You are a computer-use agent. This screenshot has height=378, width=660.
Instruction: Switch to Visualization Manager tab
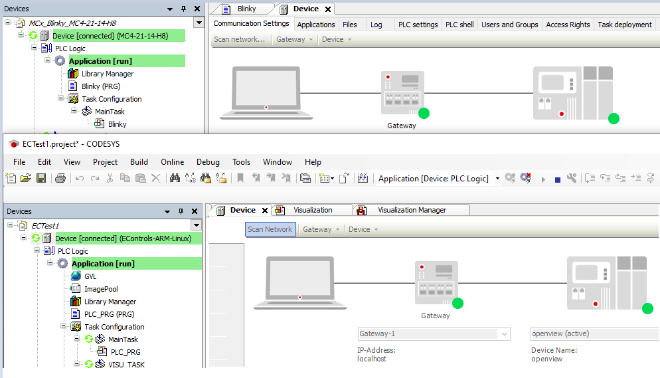pos(412,210)
